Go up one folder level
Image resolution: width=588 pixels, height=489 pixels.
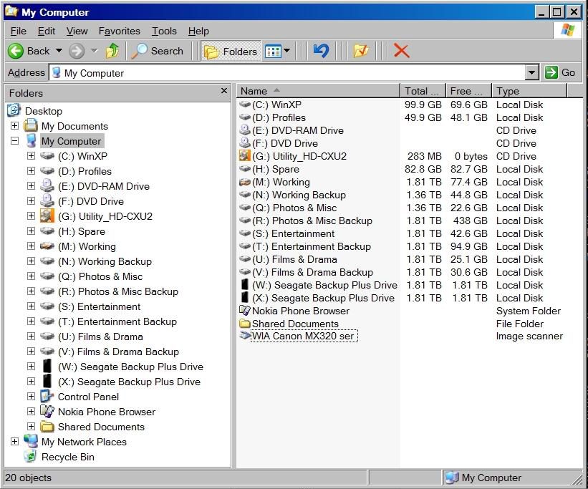[112, 51]
